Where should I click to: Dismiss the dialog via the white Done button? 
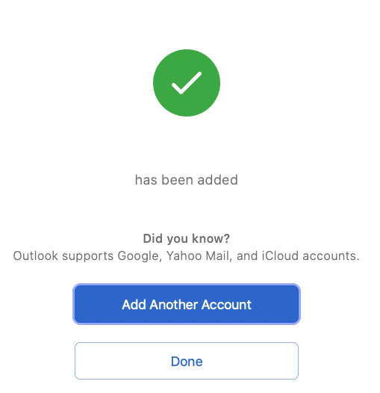click(x=187, y=361)
